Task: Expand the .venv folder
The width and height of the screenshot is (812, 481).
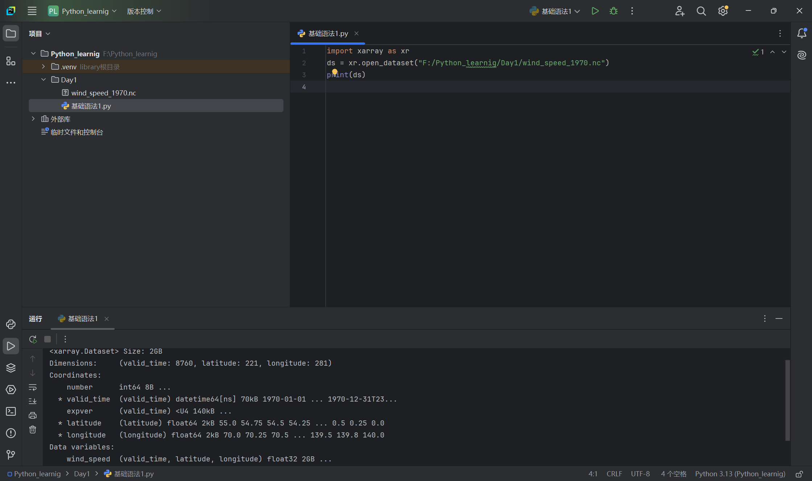Action: [44, 67]
